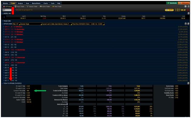Image resolution: width=191 pixels, height=118 pixels.
Task: Click the Pairs Trader icon
Action: (53, 6)
